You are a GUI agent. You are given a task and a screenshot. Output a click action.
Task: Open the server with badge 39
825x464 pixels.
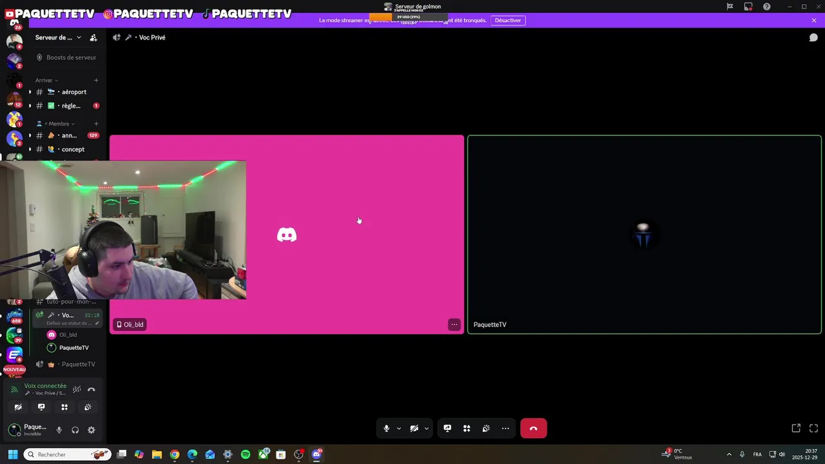(14, 335)
